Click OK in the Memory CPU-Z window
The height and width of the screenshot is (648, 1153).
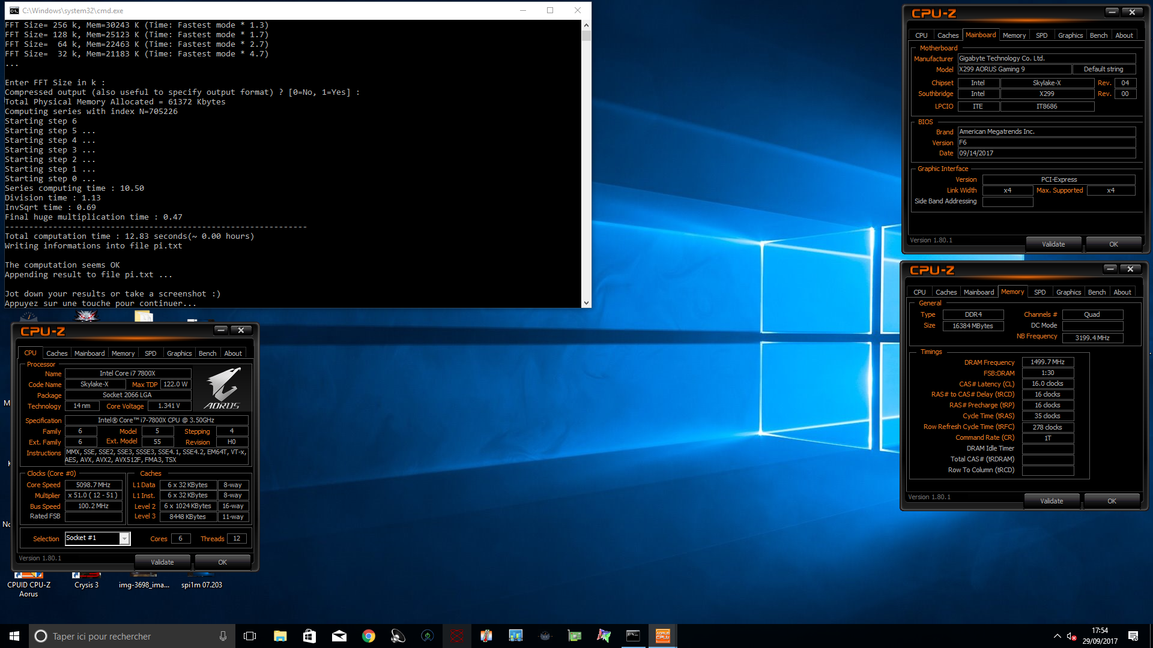point(1112,501)
